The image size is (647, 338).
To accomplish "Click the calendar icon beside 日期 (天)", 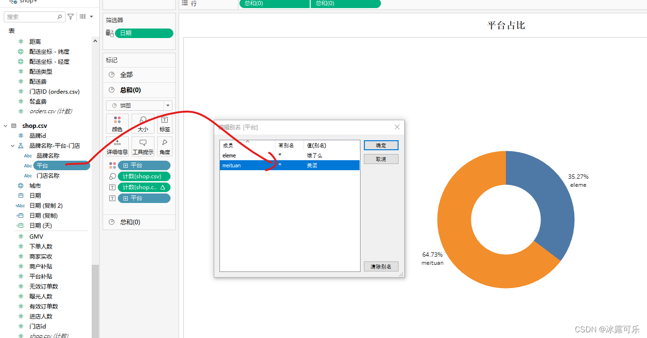I will click(20, 225).
